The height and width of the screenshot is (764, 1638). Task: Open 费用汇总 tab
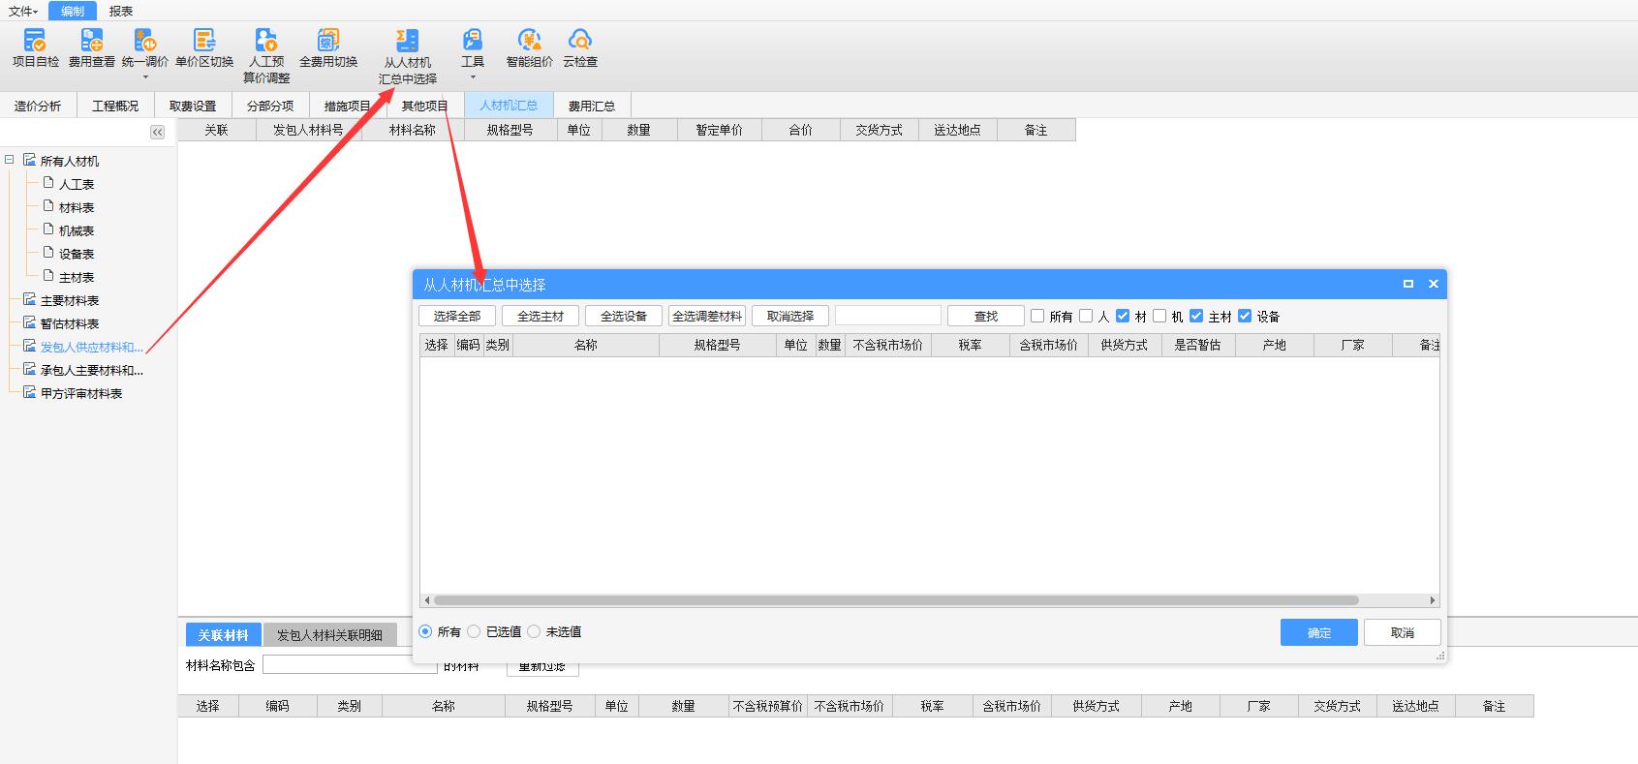pos(592,106)
